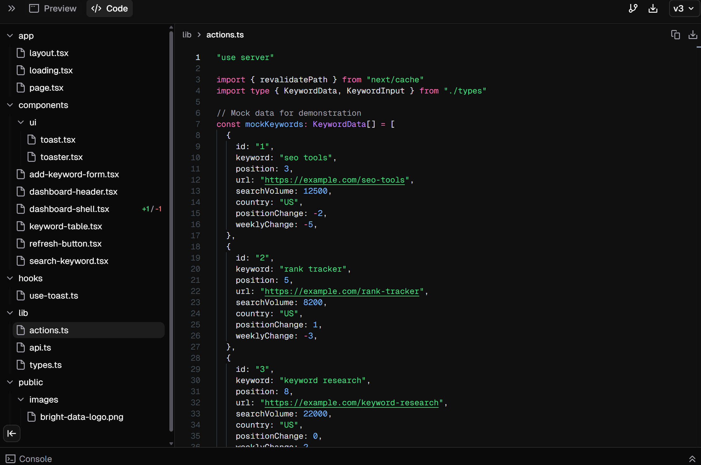Click the Mock data comment line
701x465 pixels.
(x=289, y=113)
